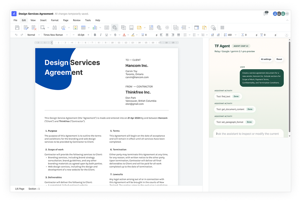Justify the paragraph

pos(178,35)
